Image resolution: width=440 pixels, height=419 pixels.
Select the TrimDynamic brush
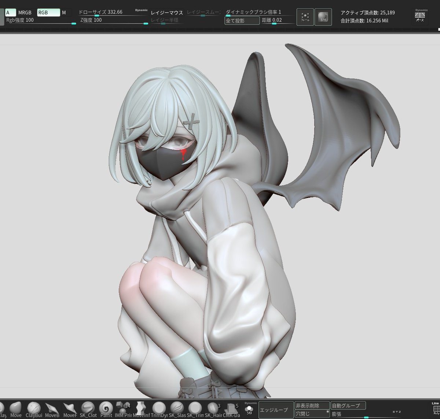pos(159,409)
